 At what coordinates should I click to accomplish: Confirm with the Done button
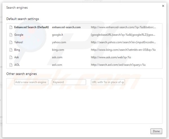click(x=156, y=131)
